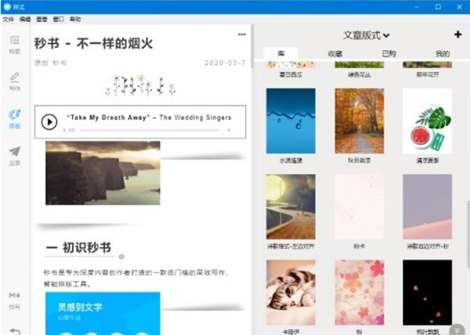Switch to the 已购 tab
Screen dimensions: 470x335
click(x=389, y=54)
